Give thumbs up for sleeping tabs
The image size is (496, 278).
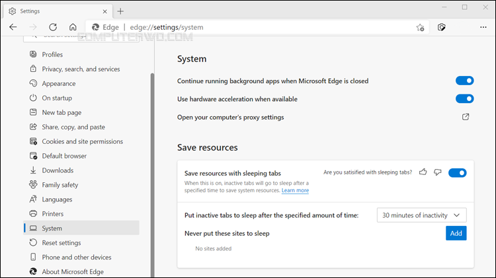(423, 172)
